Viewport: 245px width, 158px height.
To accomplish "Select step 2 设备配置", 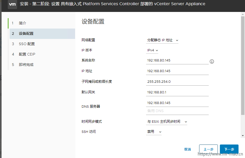I will tap(42, 33).
